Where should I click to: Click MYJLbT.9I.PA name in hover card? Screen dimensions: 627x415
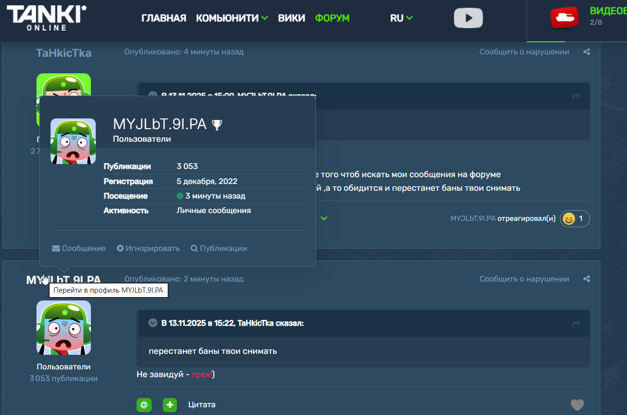coord(160,124)
